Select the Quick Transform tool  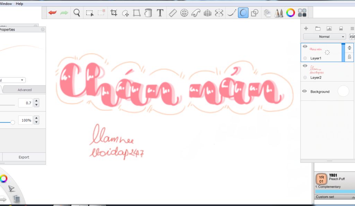click(x=101, y=12)
